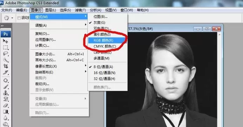
Task: Open the 视图(V) menu
Action: tap(111, 10)
